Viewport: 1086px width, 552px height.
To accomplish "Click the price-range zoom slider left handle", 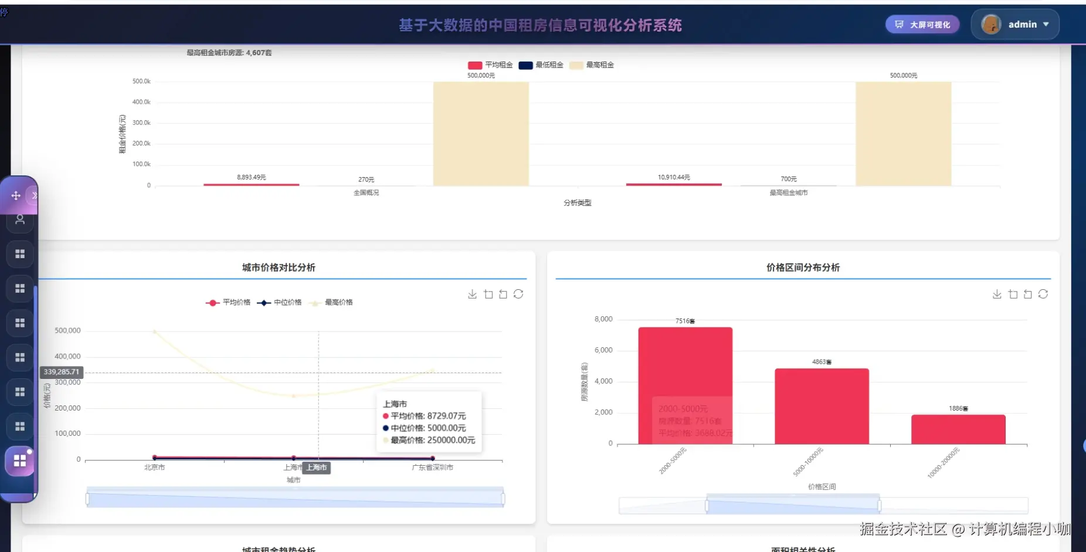I will pyautogui.click(x=707, y=506).
